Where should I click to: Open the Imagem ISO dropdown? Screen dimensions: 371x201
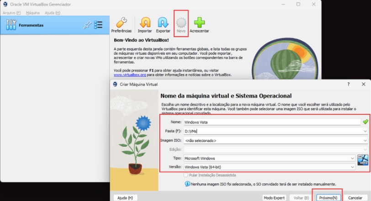click(x=365, y=140)
